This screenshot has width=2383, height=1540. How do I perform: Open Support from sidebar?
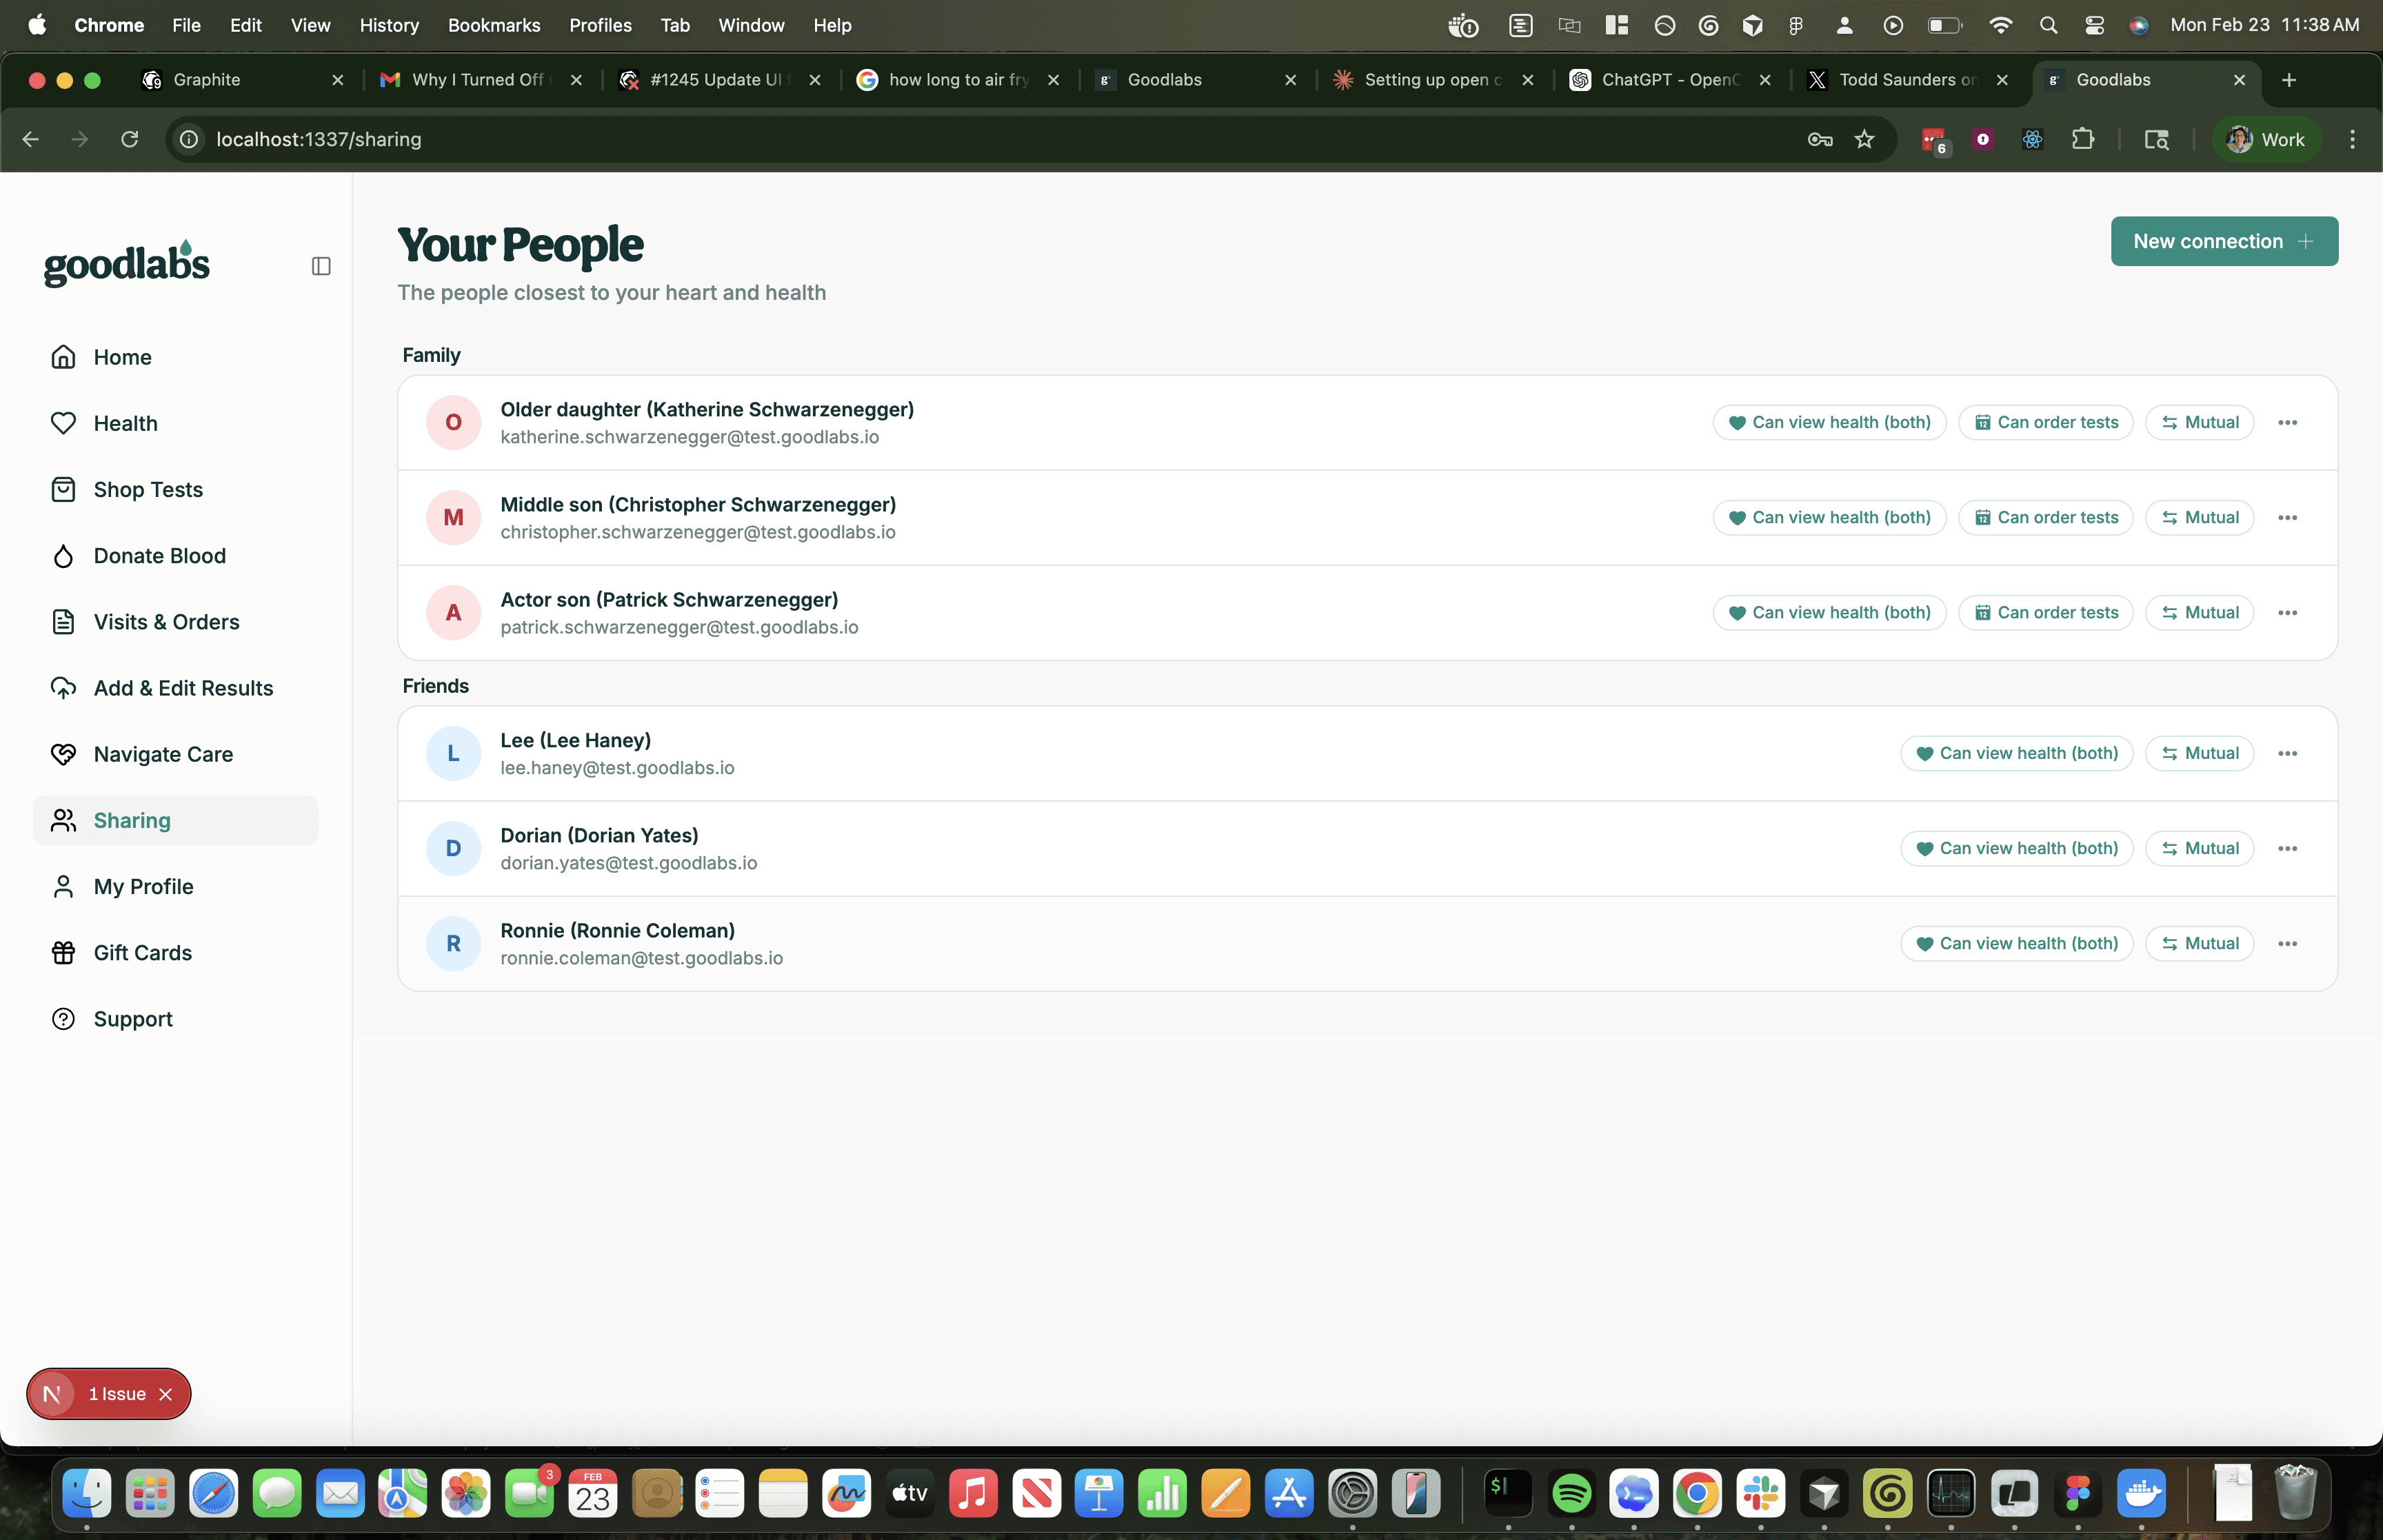tap(133, 1019)
